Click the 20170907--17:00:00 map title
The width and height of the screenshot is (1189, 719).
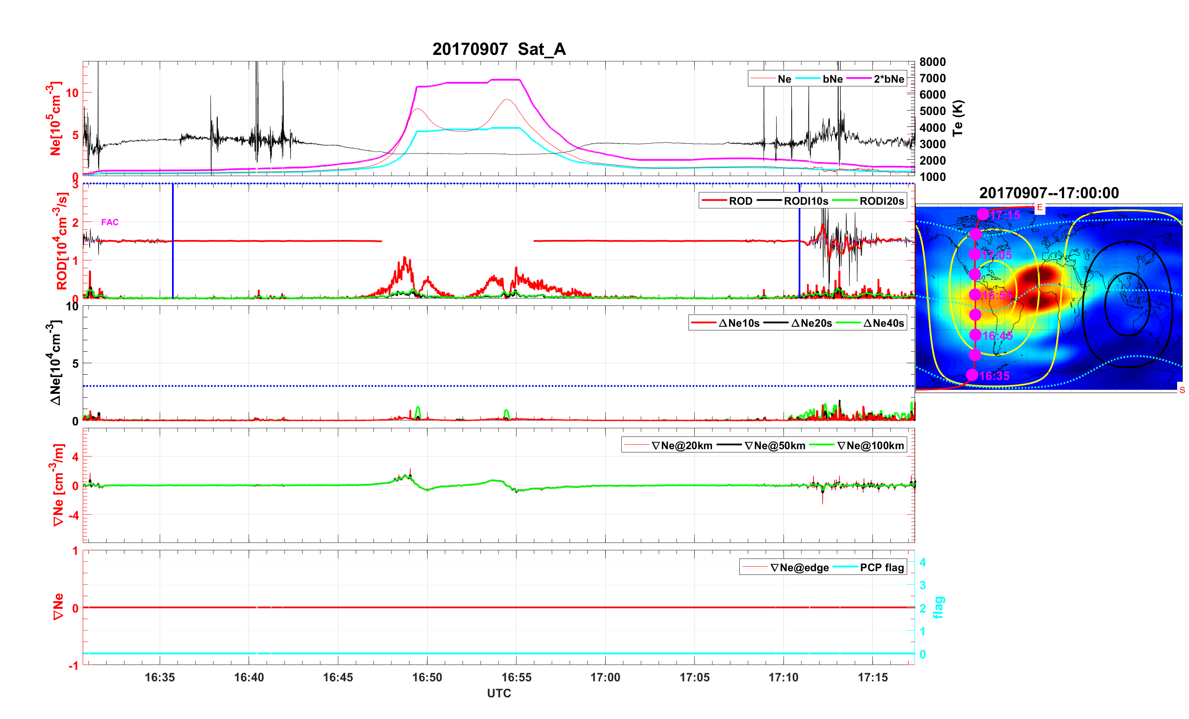1049,193
